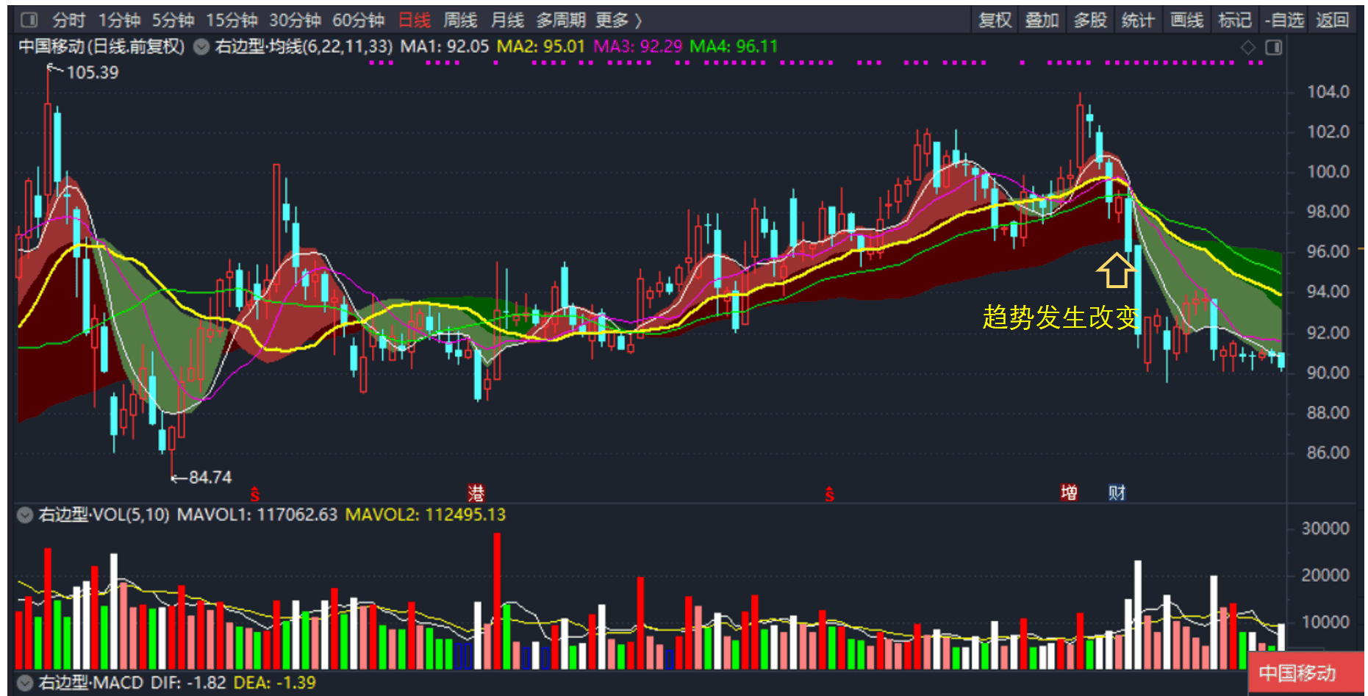Click the 右边型·MACD indicator name
The height and width of the screenshot is (696, 1368).
90,683
